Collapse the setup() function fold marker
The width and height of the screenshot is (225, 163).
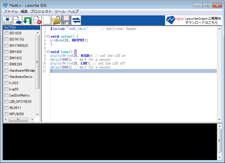[x=48, y=36]
